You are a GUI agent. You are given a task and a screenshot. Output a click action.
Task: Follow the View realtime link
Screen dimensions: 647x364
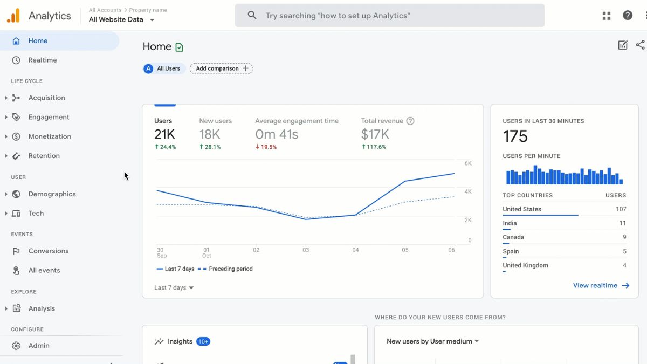[601, 286]
